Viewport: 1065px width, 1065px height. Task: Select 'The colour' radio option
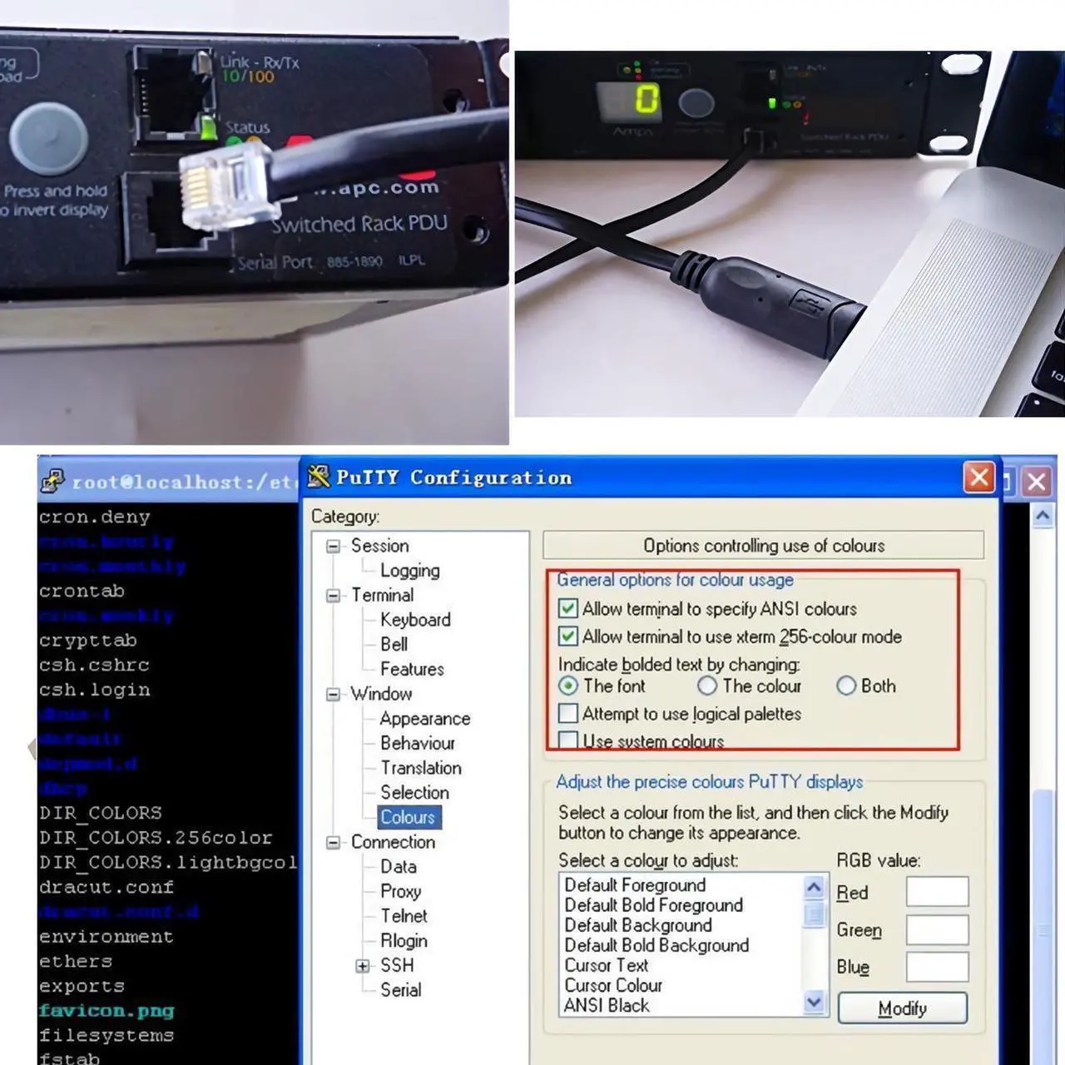pos(707,686)
